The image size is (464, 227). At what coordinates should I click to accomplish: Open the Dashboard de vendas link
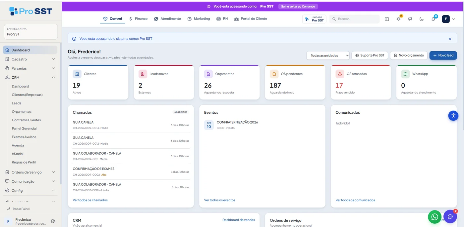point(239,220)
